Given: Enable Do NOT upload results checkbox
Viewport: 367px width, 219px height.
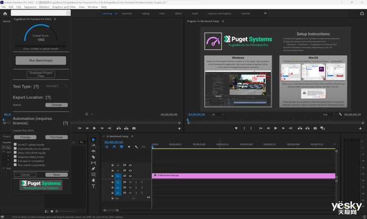Looking at the screenshot, I should (15, 144).
